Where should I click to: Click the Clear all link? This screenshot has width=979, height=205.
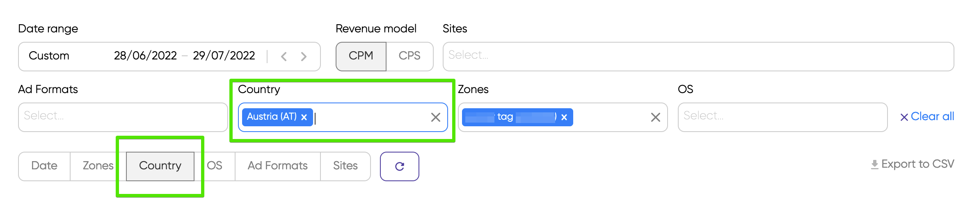[x=927, y=117]
